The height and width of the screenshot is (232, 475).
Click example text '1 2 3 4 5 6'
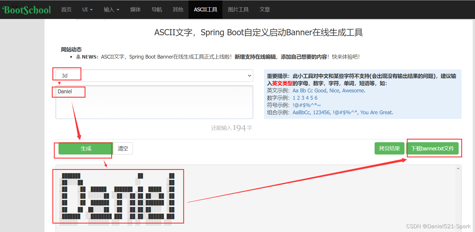click(305, 98)
